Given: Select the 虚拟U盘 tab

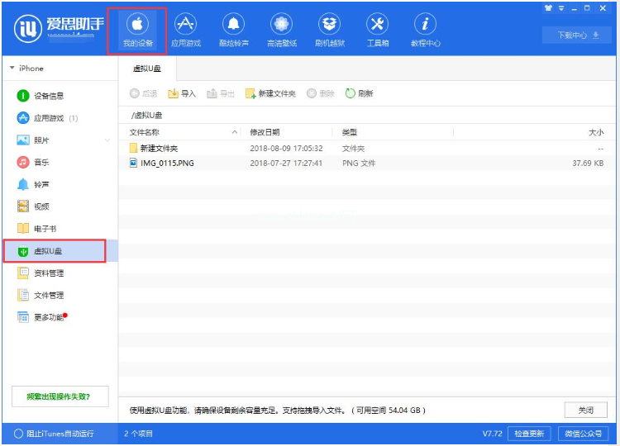Looking at the screenshot, I should tap(147, 69).
